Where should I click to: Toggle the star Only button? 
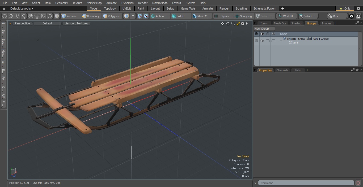click(x=345, y=8)
